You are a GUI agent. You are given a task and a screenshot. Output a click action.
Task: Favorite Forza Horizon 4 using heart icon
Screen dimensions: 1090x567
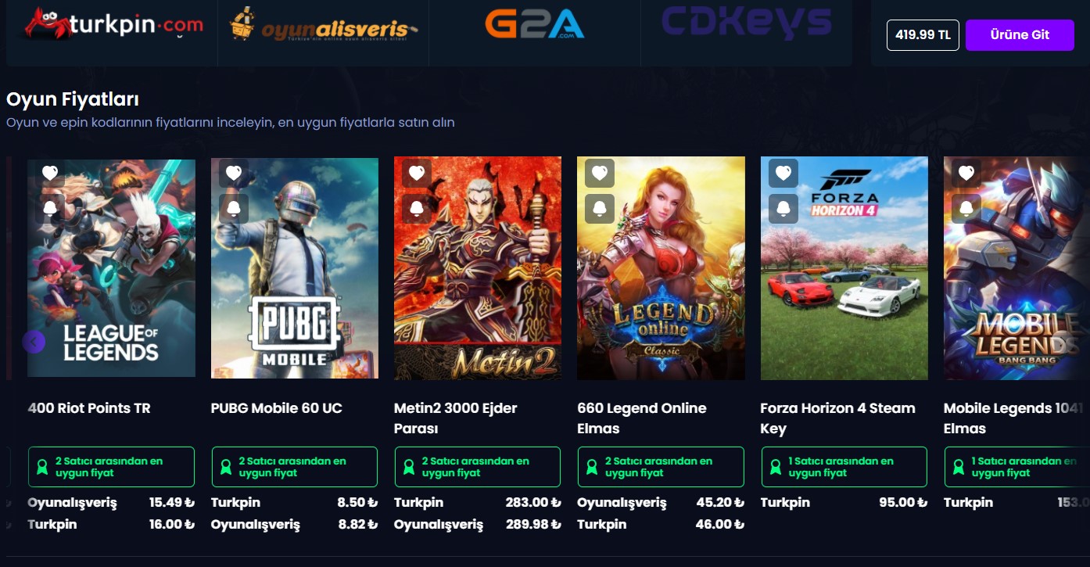click(783, 173)
